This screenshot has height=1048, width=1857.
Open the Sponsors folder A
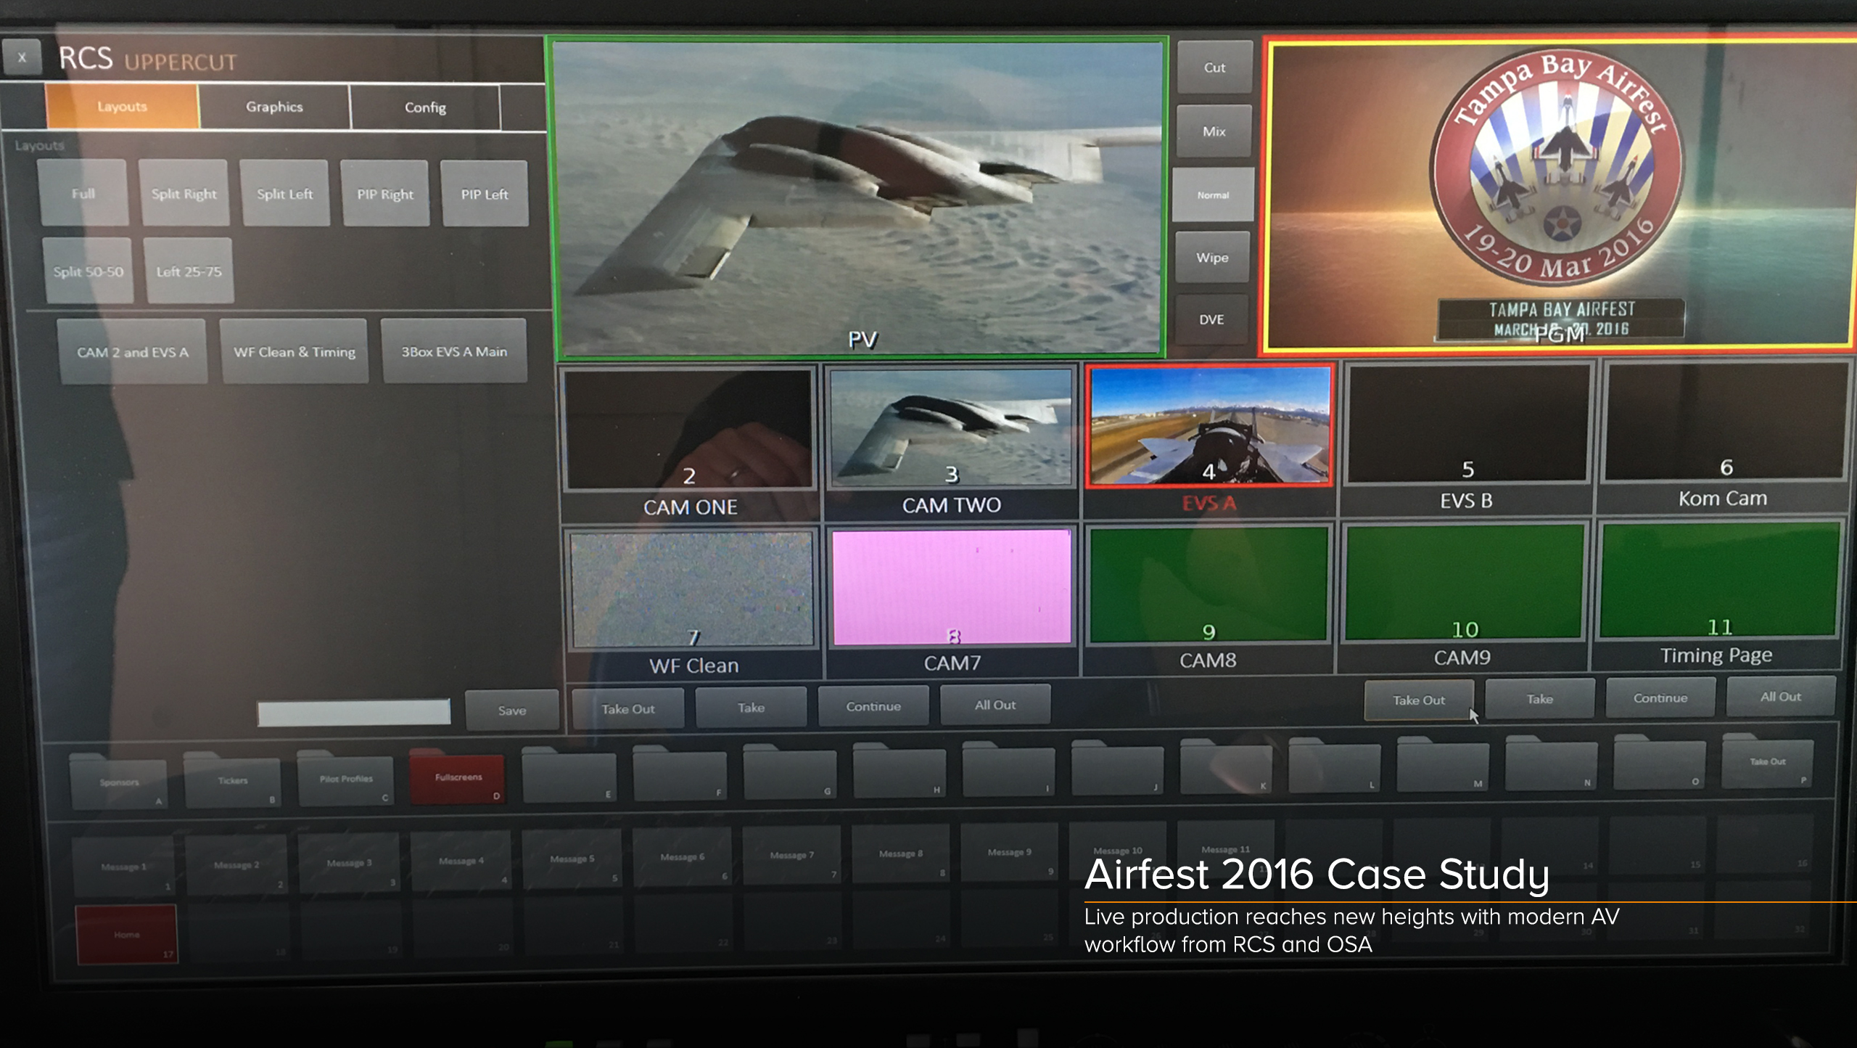pos(119,781)
